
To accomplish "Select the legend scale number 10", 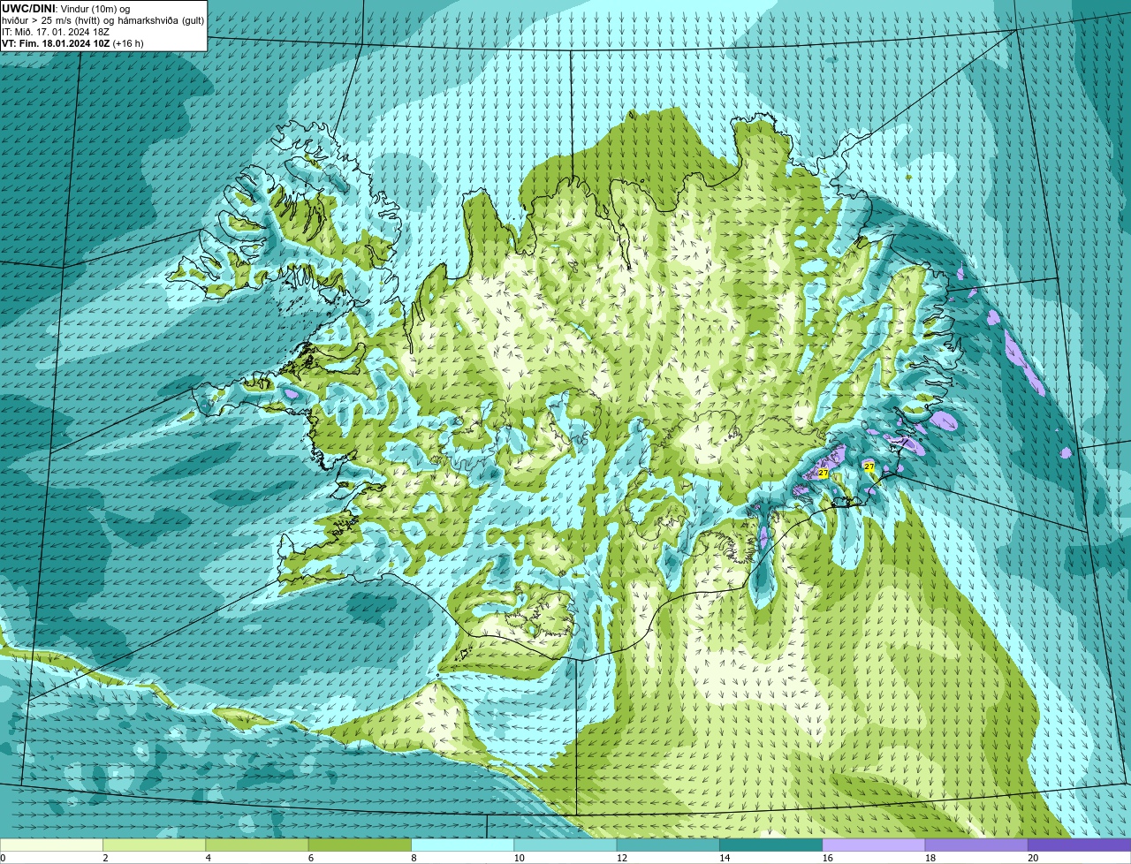I will (519, 858).
